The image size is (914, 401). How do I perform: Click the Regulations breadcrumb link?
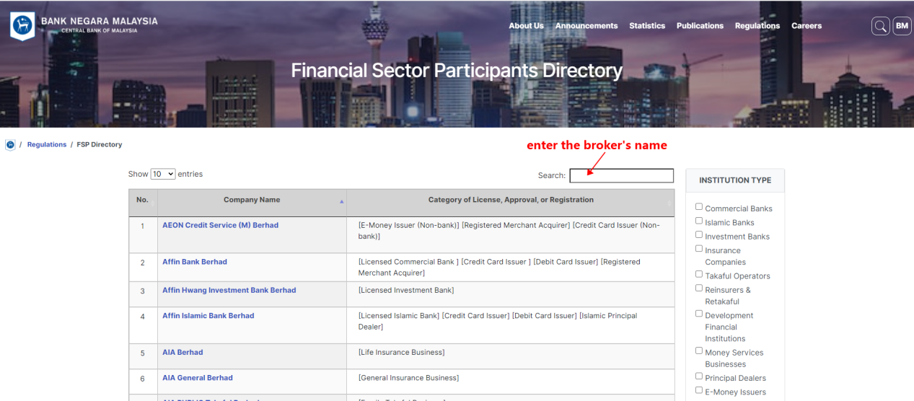point(47,145)
